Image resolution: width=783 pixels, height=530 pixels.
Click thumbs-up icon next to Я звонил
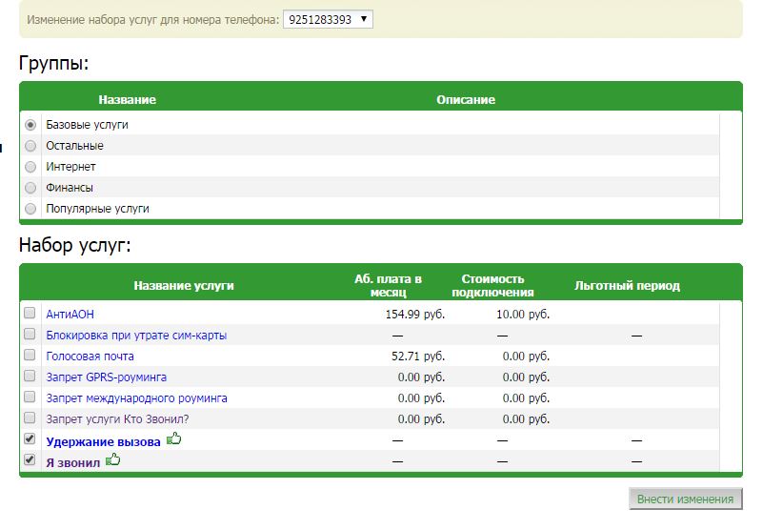(113, 460)
